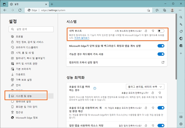Open sidebar Shopping tag icon
185x128 pixels.
tap(181, 31)
